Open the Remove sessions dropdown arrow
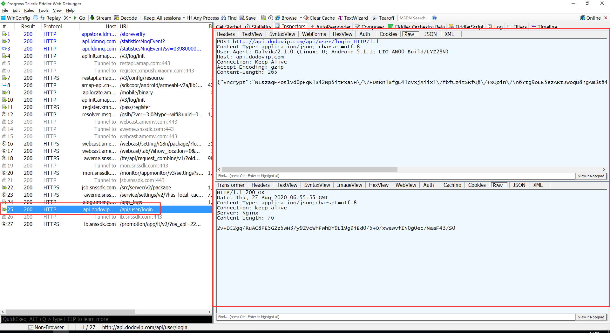 [x=70, y=18]
